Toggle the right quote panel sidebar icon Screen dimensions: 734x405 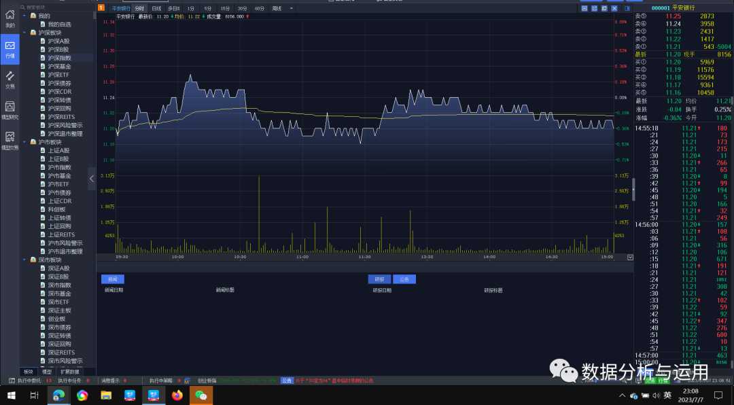(x=627, y=8)
